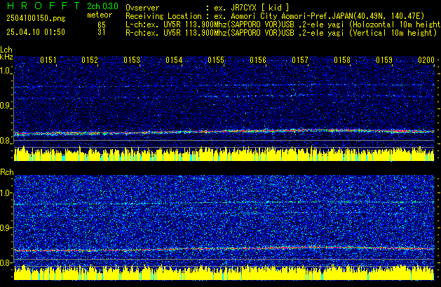This screenshot has width=441, height=287.
Task: Click the Lch 1.0 kHz axis label
Action: pos(6,71)
